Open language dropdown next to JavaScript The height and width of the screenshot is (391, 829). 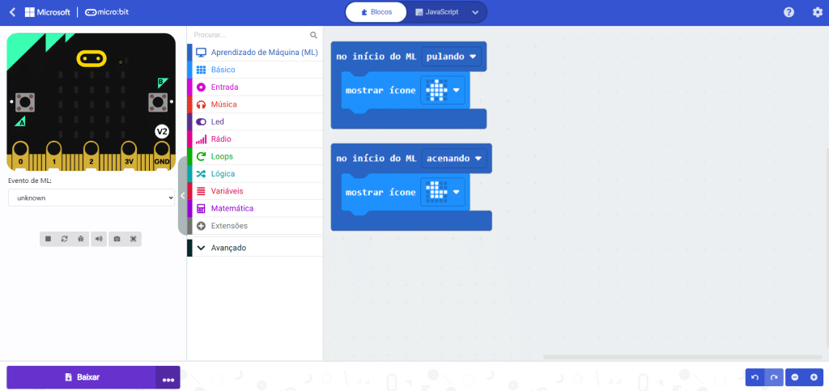(475, 12)
